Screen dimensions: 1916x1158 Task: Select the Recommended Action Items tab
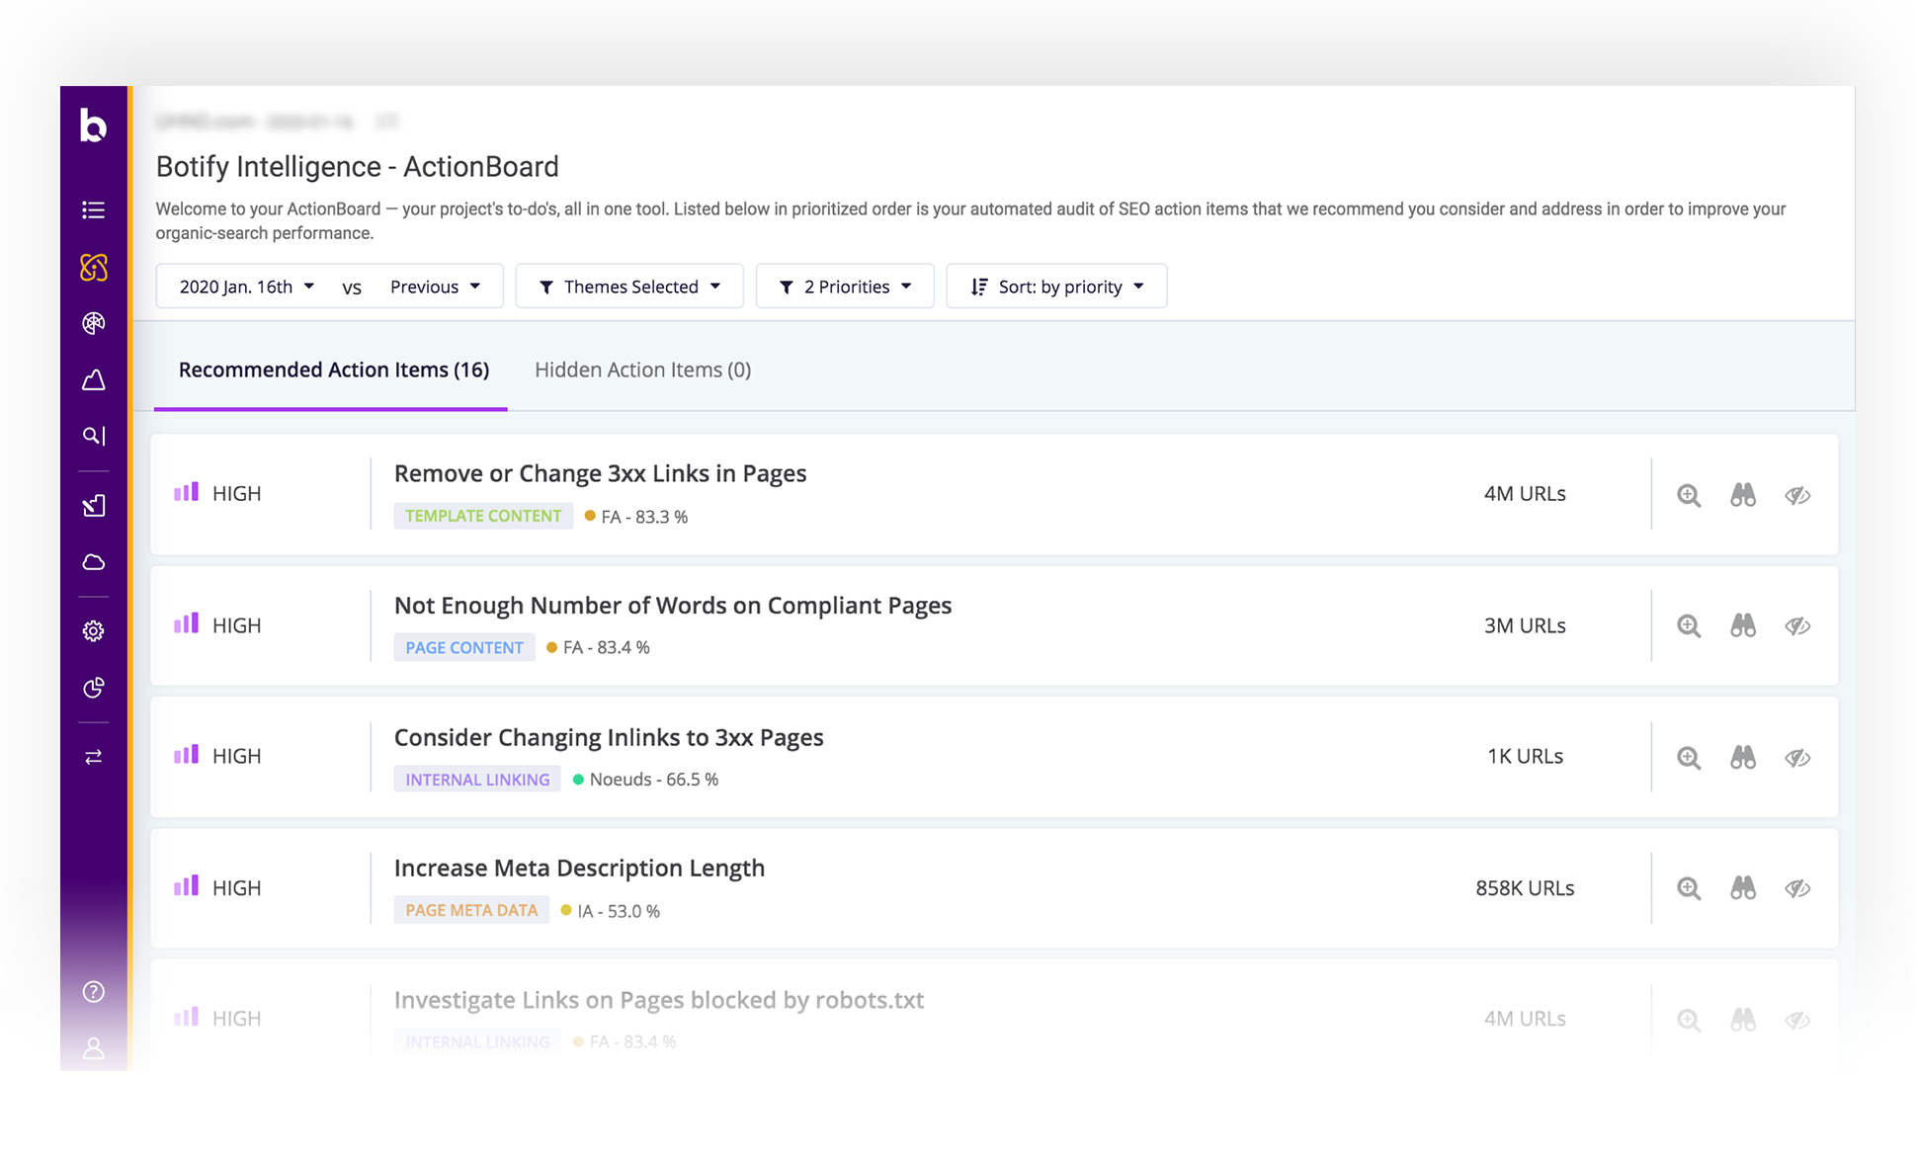point(333,370)
